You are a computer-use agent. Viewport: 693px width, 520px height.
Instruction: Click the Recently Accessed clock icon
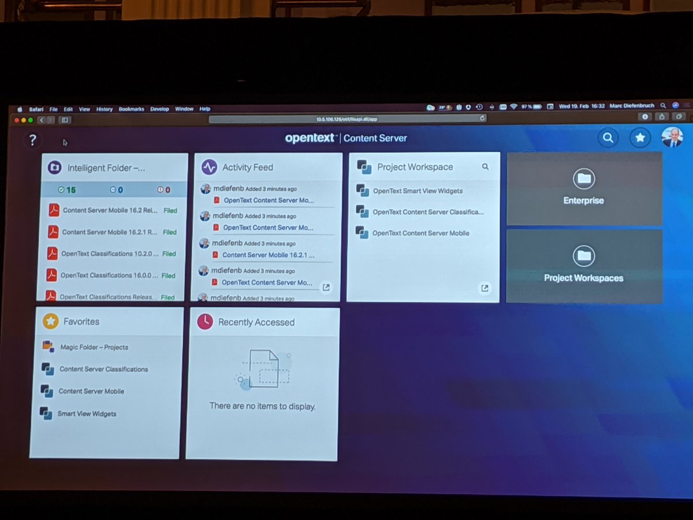205,322
